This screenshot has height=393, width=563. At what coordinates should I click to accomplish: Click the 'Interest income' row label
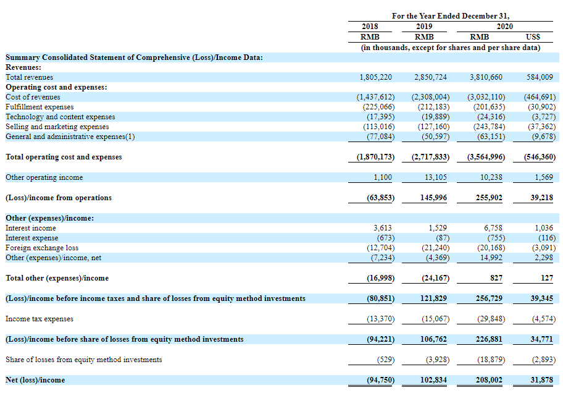pos(30,228)
